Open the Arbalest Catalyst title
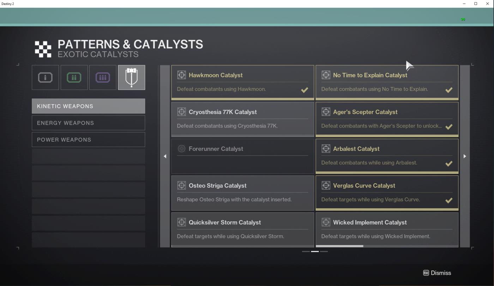The width and height of the screenshot is (494, 286). 356,149
